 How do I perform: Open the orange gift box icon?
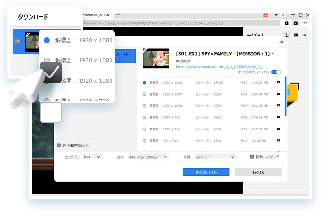pos(266,15)
